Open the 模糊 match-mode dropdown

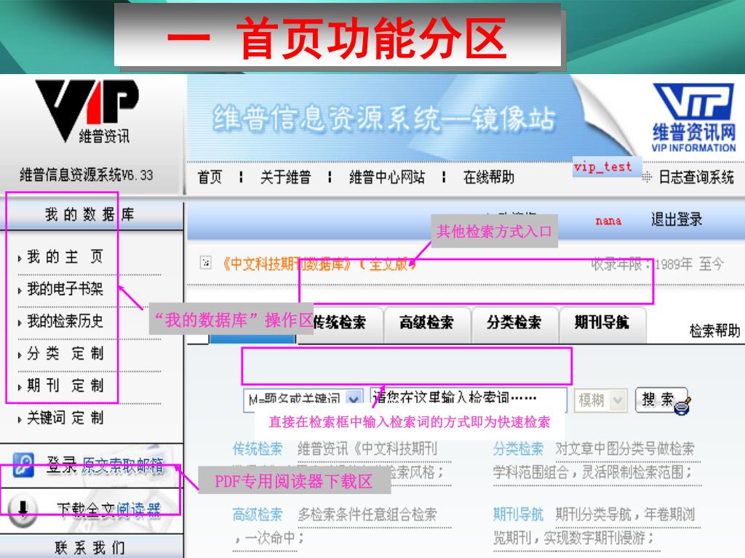pyautogui.click(x=600, y=400)
